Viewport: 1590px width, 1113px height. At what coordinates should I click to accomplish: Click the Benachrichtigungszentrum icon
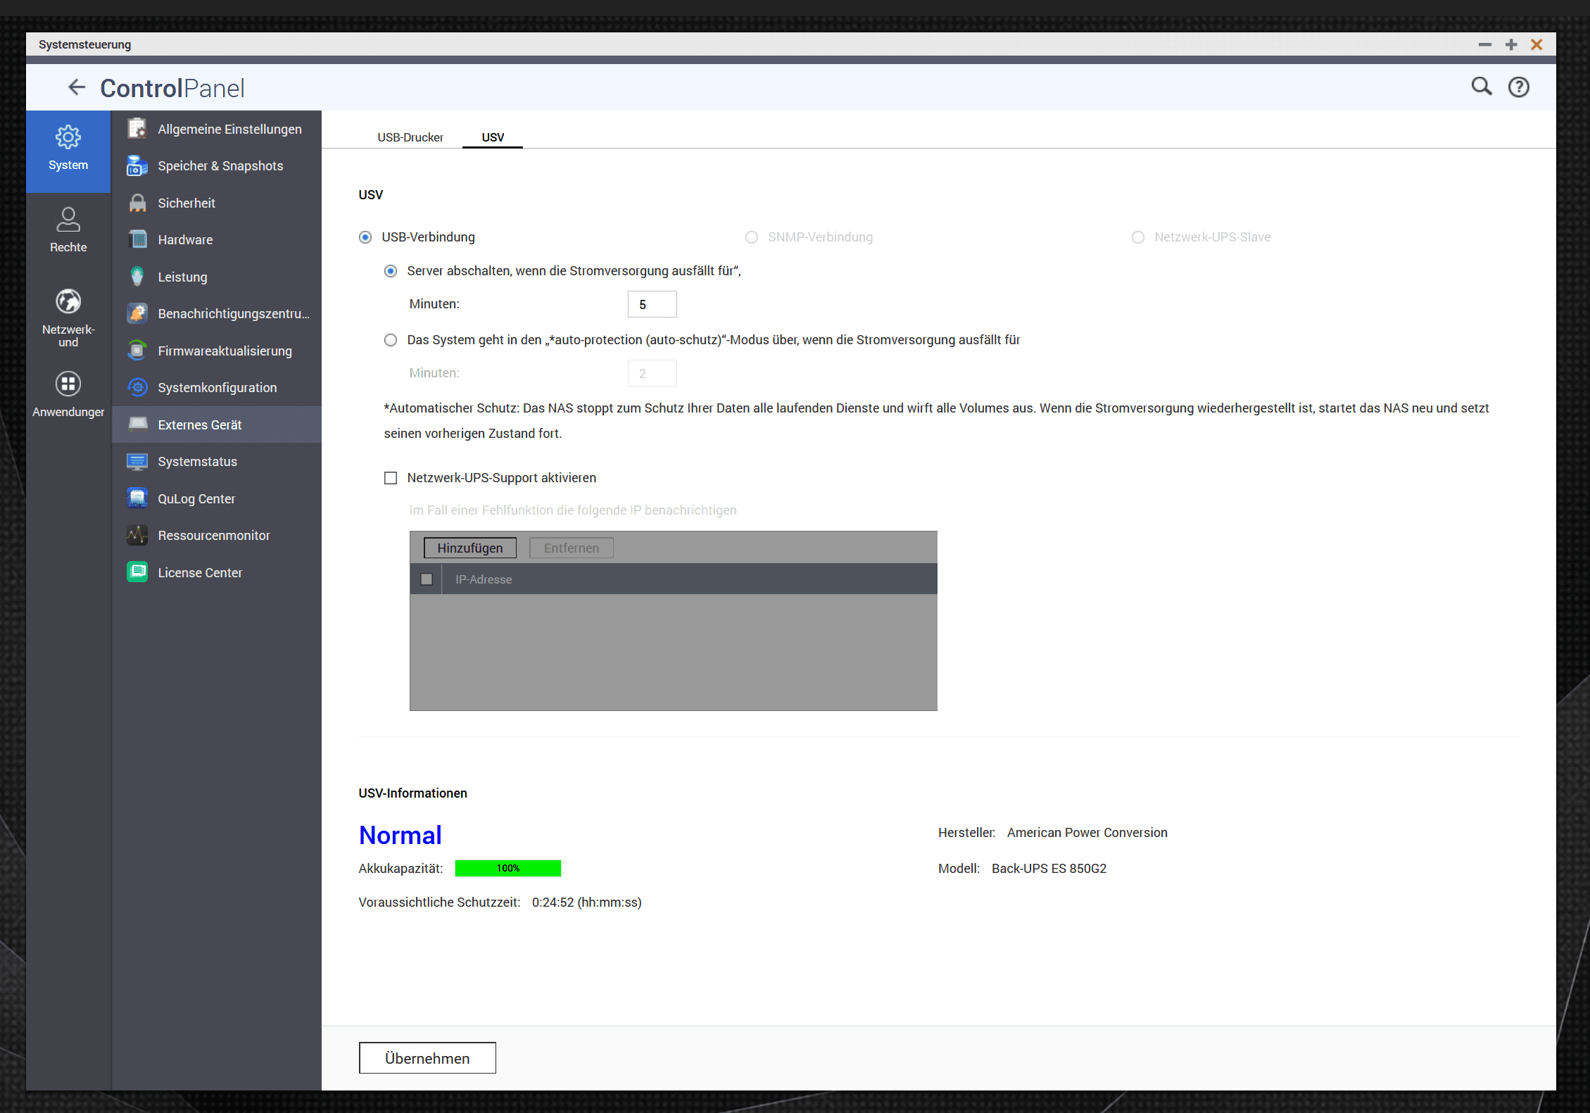137,314
